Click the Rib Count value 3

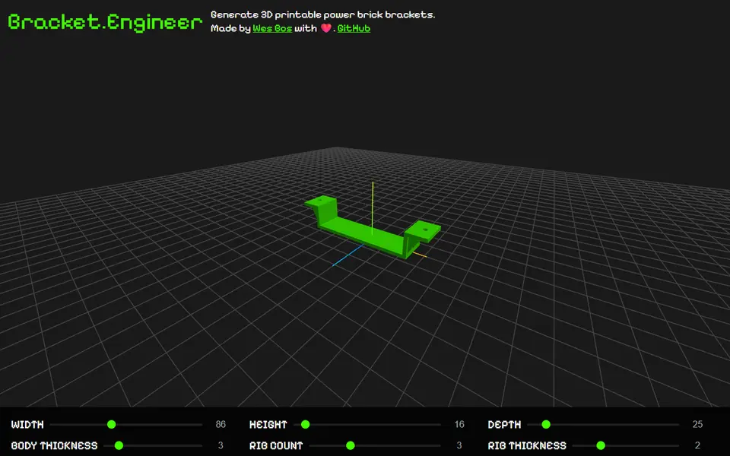pos(459,446)
